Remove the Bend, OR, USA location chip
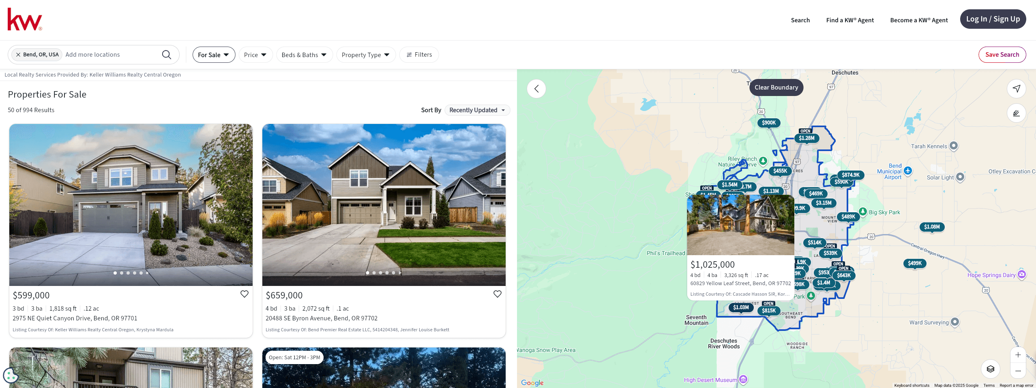1036x388 pixels. [x=18, y=55]
